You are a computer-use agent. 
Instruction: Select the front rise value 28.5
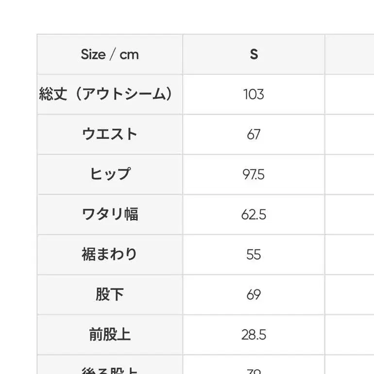[254, 334]
